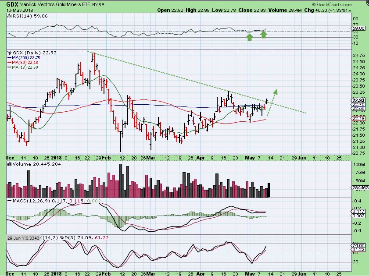Click the 0.117 MACD tag on right axis
The width and height of the screenshot is (369, 276).
[358, 212]
